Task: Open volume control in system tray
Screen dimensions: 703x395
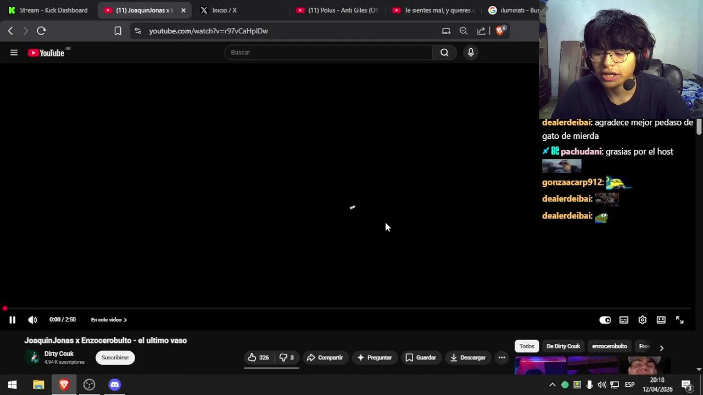Action: click(602, 385)
